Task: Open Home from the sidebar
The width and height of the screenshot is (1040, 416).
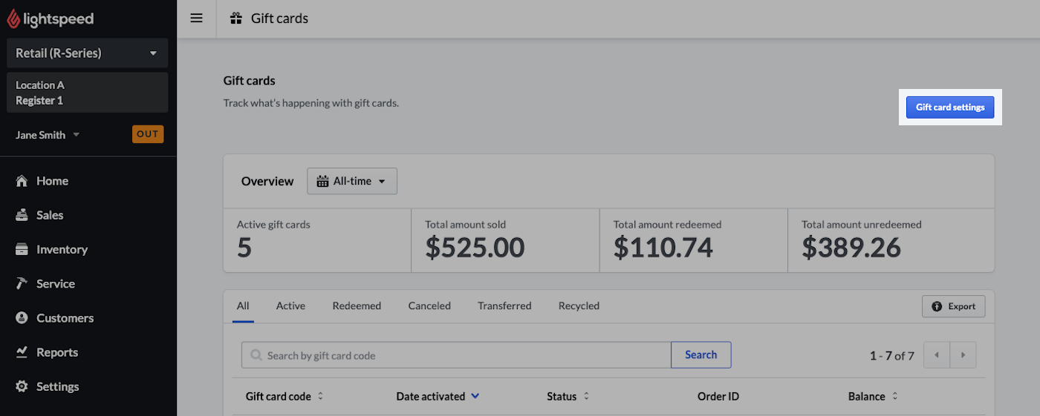Action: 52,181
